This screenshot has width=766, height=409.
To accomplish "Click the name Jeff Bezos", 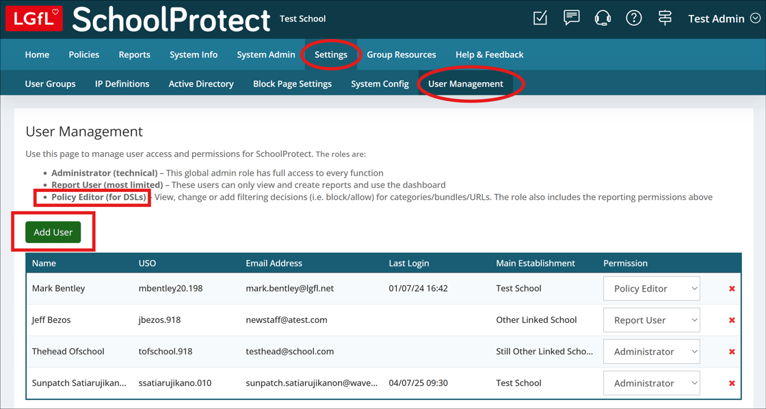I will (51, 320).
